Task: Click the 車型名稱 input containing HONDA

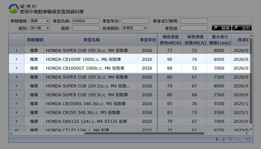Action: (86, 21)
